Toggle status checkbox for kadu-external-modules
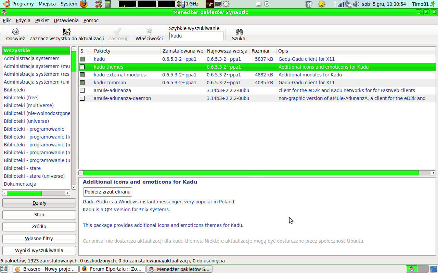The image size is (438, 273). (82, 75)
